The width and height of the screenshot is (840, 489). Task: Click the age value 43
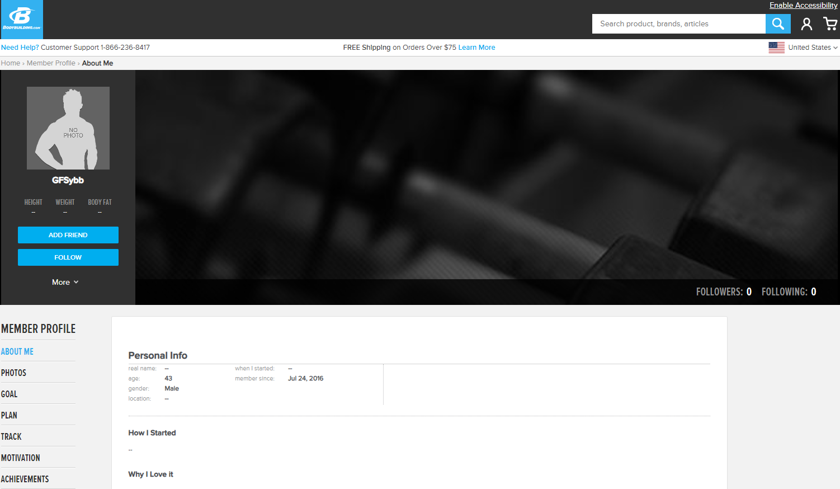pyautogui.click(x=168, y=378)
